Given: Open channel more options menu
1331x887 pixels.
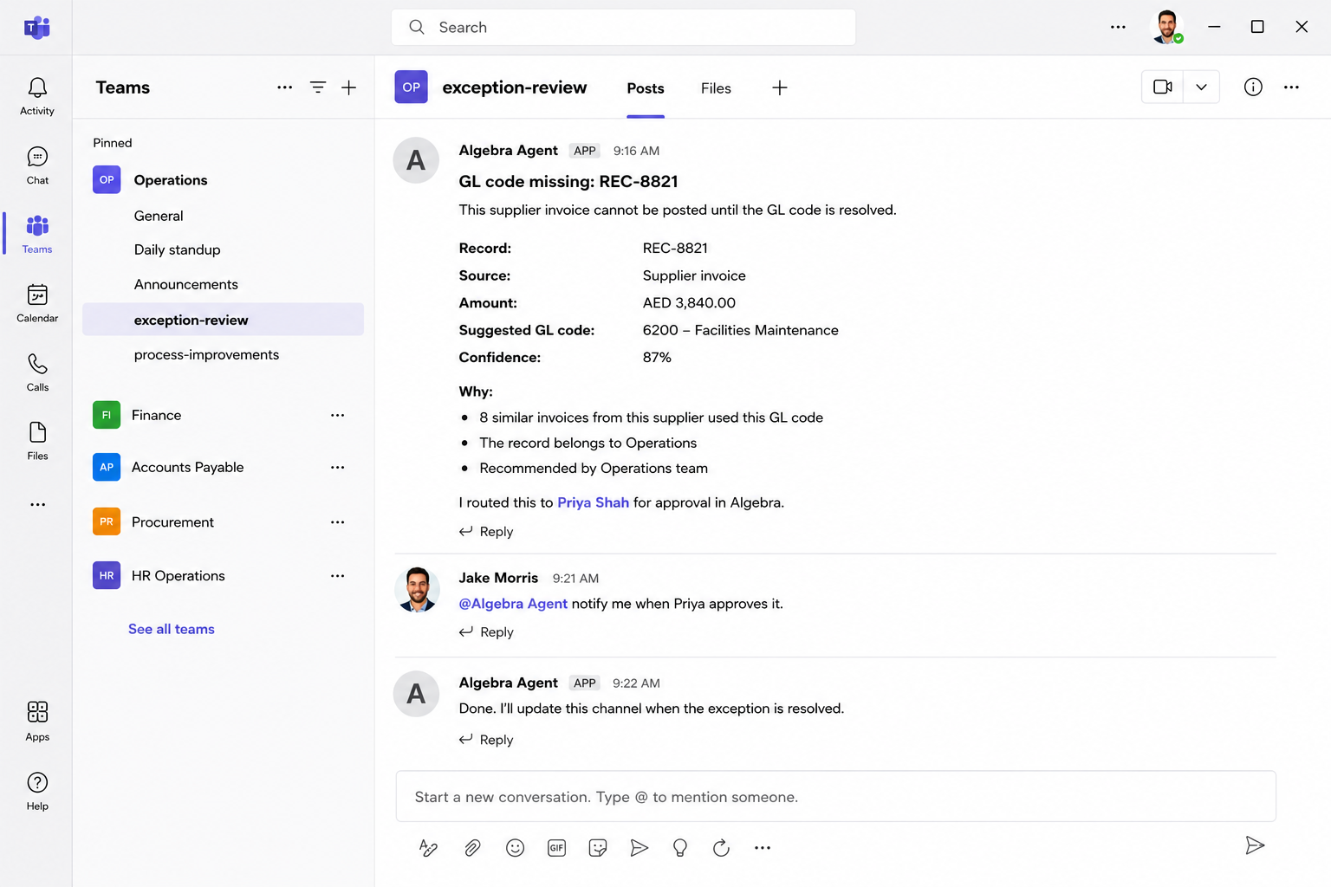Looking at the screenshot, I should coord(1291,87).
